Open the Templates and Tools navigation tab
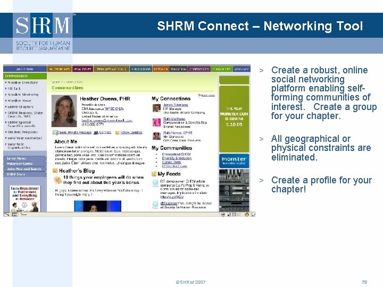This screenshot has width=383, height=287. 111,69
